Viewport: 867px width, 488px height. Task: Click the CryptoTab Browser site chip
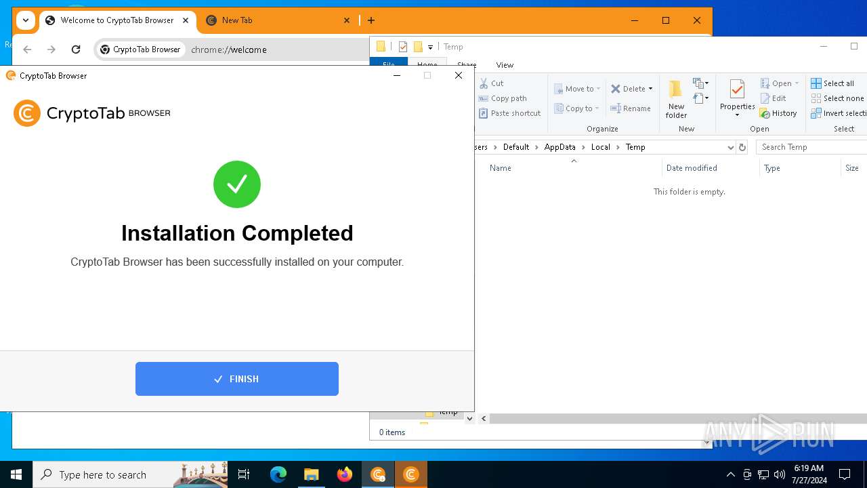(141, 49)
